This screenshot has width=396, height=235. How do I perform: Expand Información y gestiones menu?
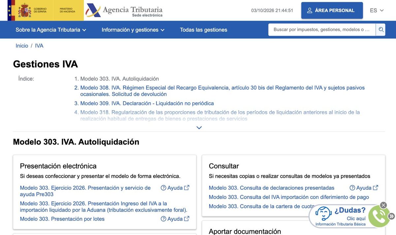tap(133, 30)
